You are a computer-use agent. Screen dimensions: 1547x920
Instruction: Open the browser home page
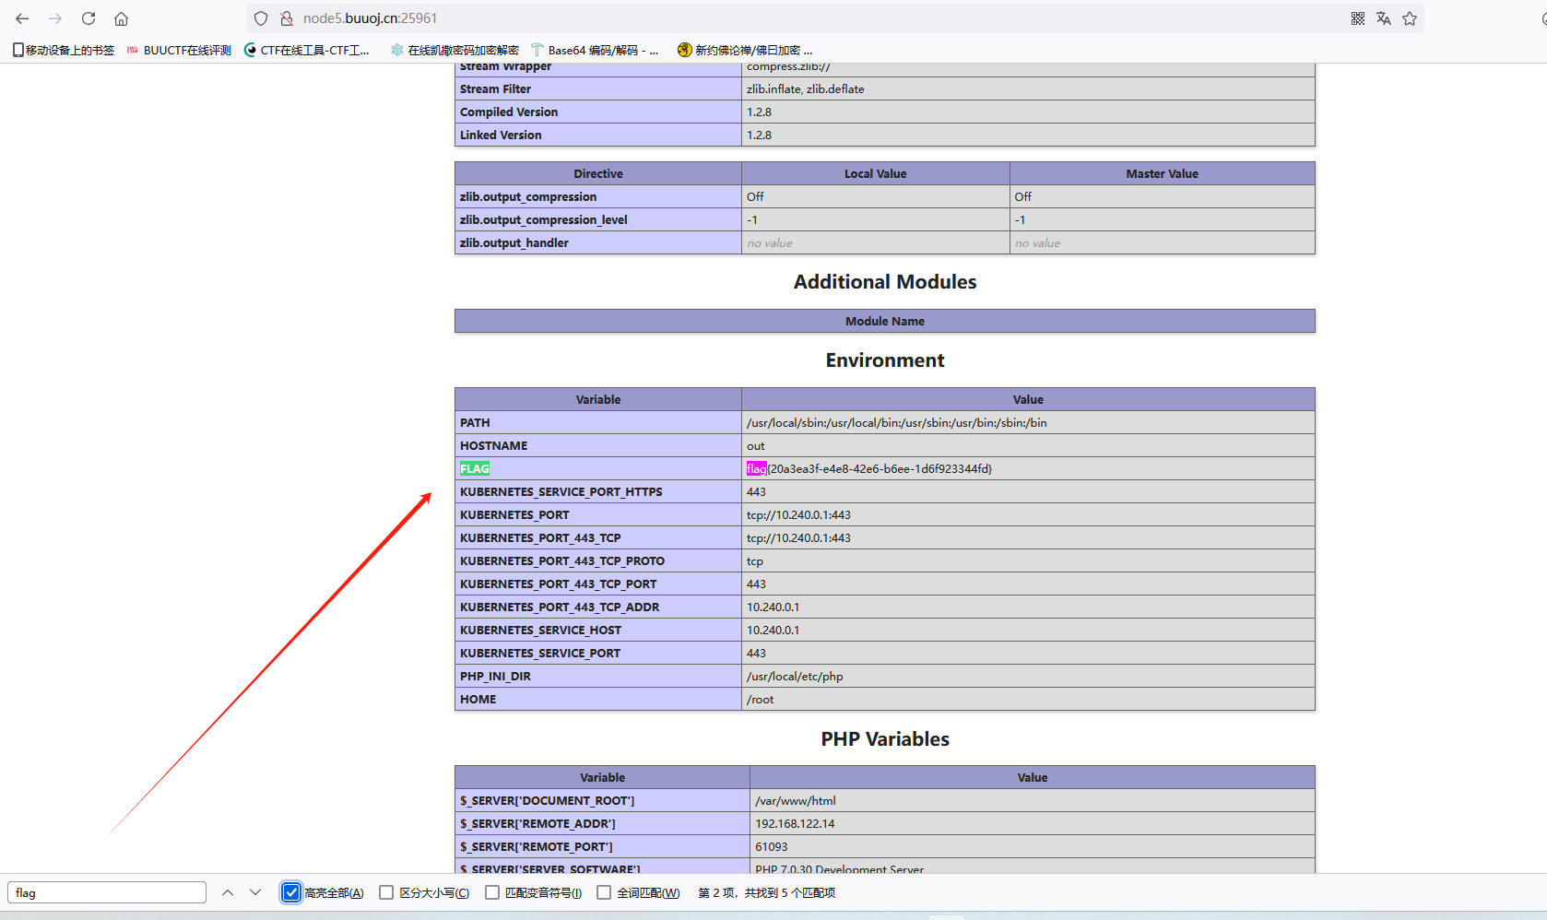pos(121,18)
